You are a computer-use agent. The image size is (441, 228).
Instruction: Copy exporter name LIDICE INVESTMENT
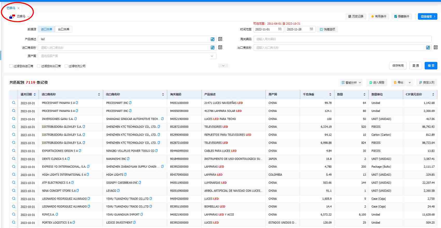pos(135,223)
